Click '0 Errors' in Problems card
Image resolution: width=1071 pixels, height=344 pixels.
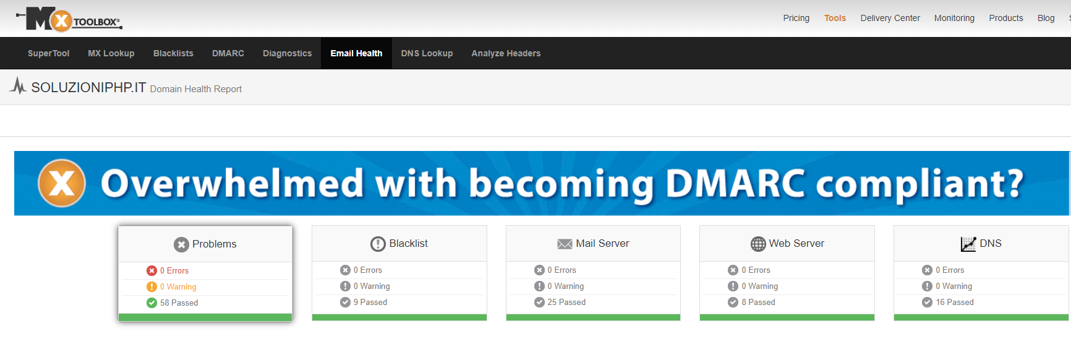(x=174, y=270)
